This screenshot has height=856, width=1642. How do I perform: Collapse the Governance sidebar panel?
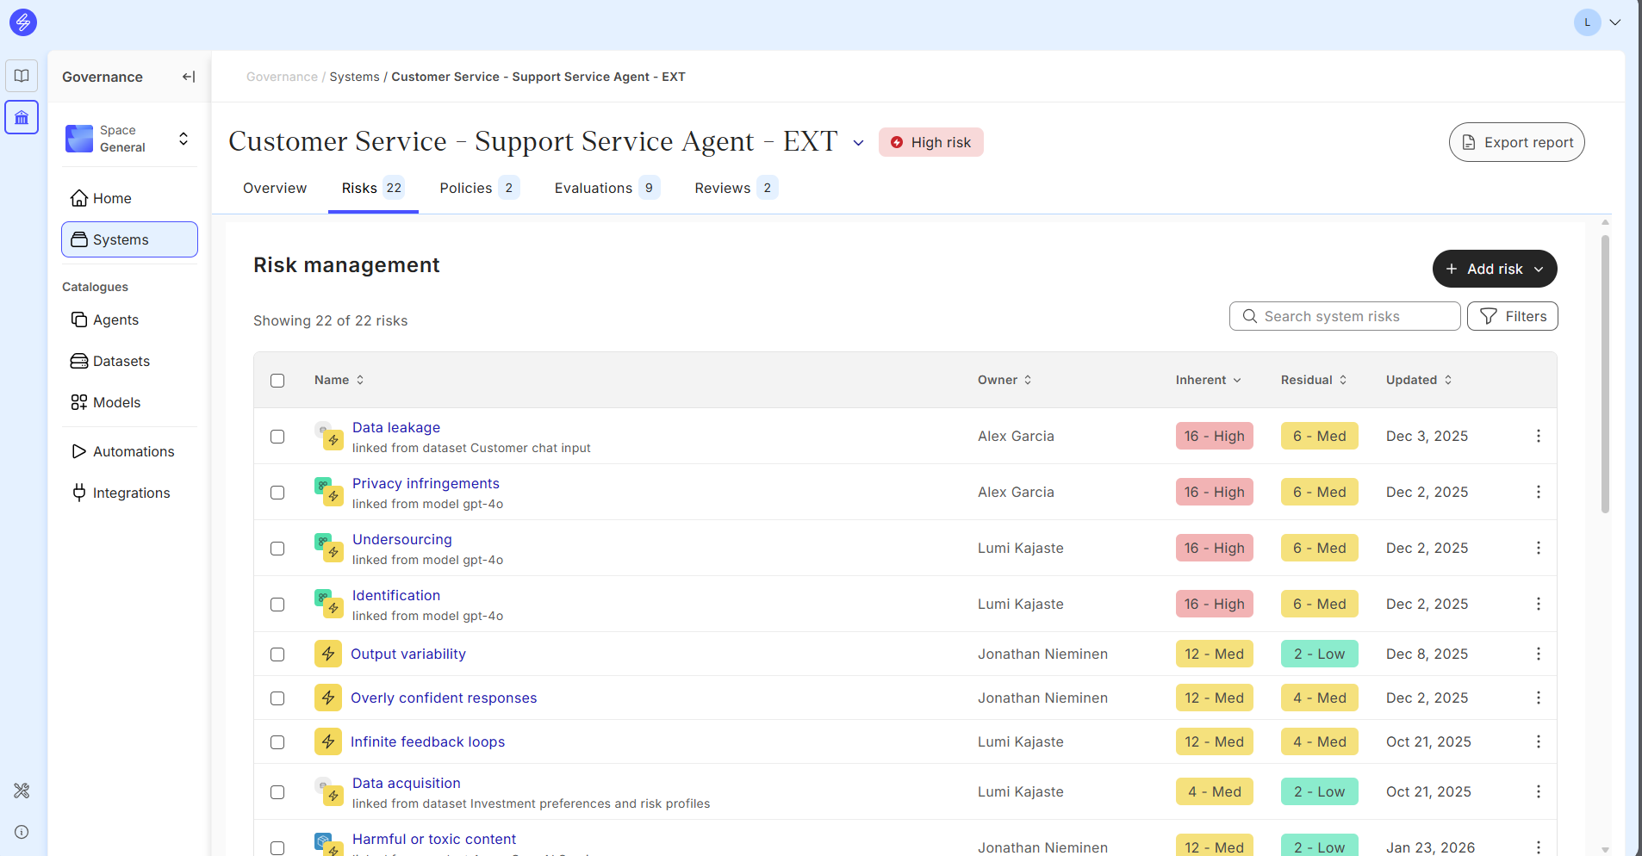click(189, 77)
